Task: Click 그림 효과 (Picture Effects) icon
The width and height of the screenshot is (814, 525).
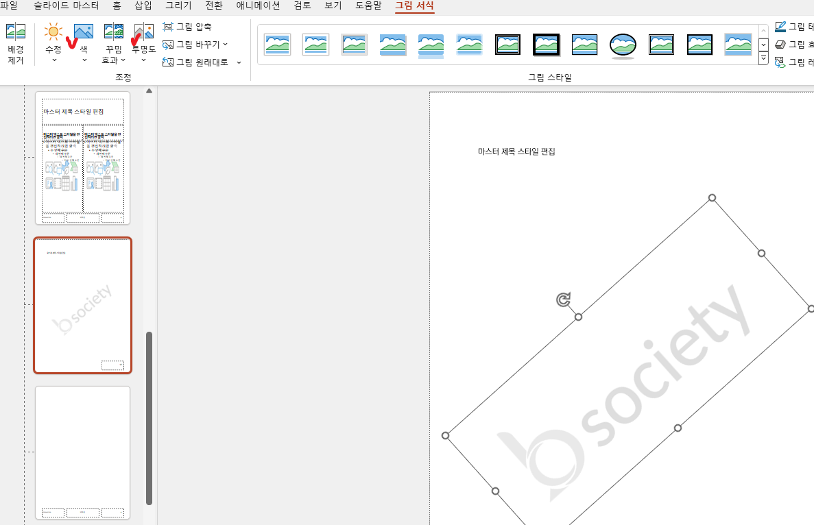Action: click(x=780, y=45)
